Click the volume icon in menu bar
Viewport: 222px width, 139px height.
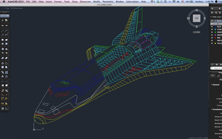tap(178, 2)
